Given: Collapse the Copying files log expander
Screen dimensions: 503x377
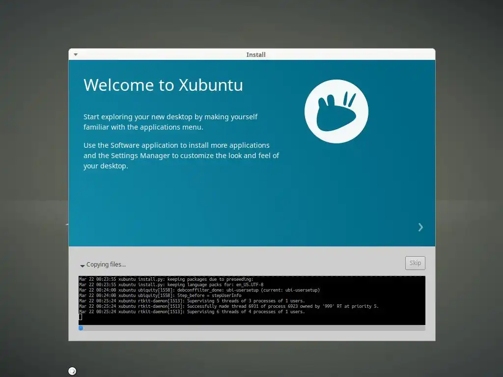Looking at the screenshot, I should coord(82,266).
